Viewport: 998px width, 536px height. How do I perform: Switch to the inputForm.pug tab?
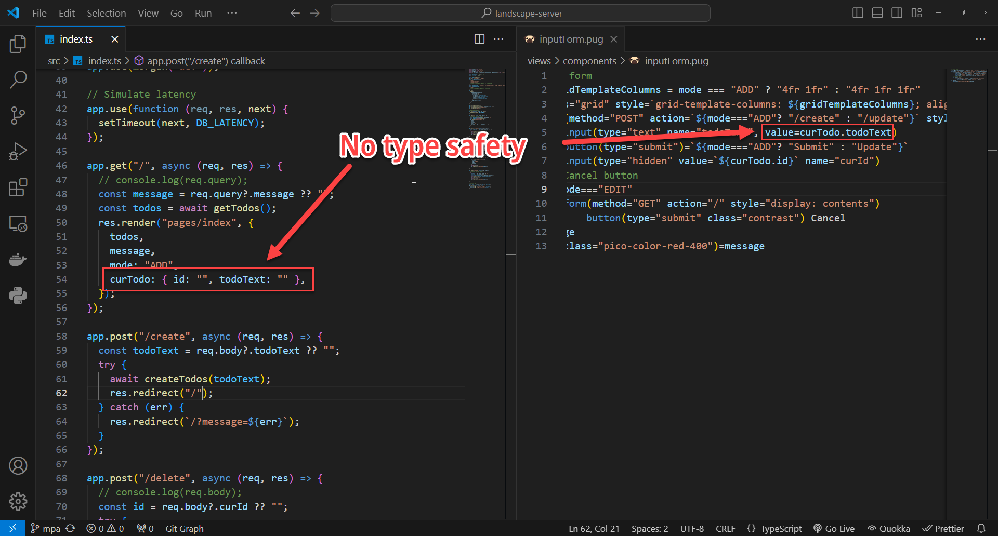(x=571, y=39)
